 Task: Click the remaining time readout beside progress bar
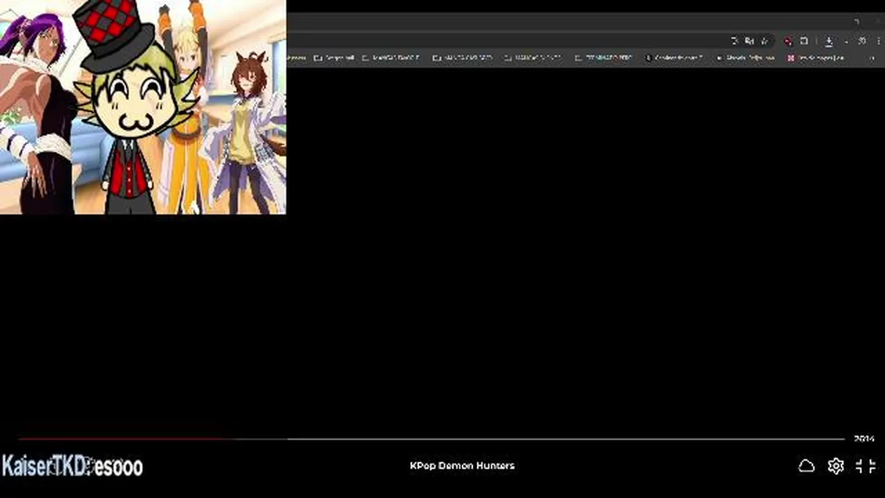click(864, 439)
